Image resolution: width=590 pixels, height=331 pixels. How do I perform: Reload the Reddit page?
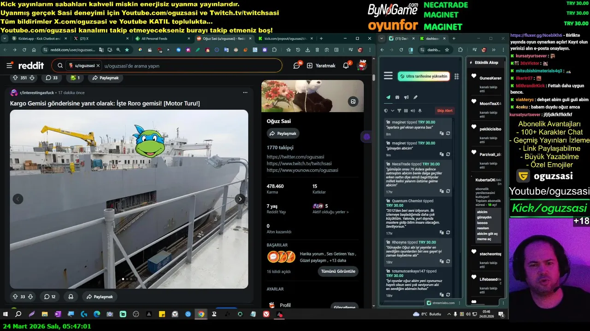25,50
